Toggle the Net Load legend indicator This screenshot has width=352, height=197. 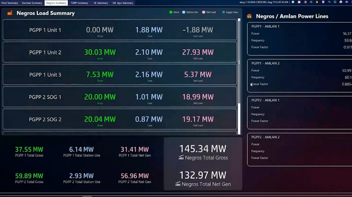[204, 12]
